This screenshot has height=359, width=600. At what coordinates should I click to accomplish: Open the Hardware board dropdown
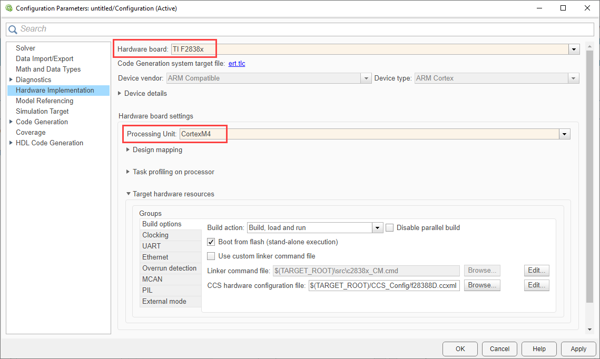tap(574, 49)
